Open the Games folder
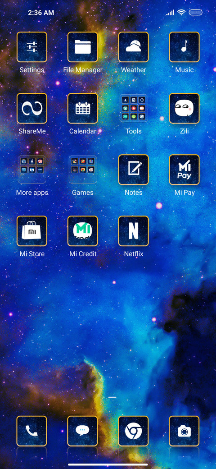The image size is (216, 469). point(83,170)
